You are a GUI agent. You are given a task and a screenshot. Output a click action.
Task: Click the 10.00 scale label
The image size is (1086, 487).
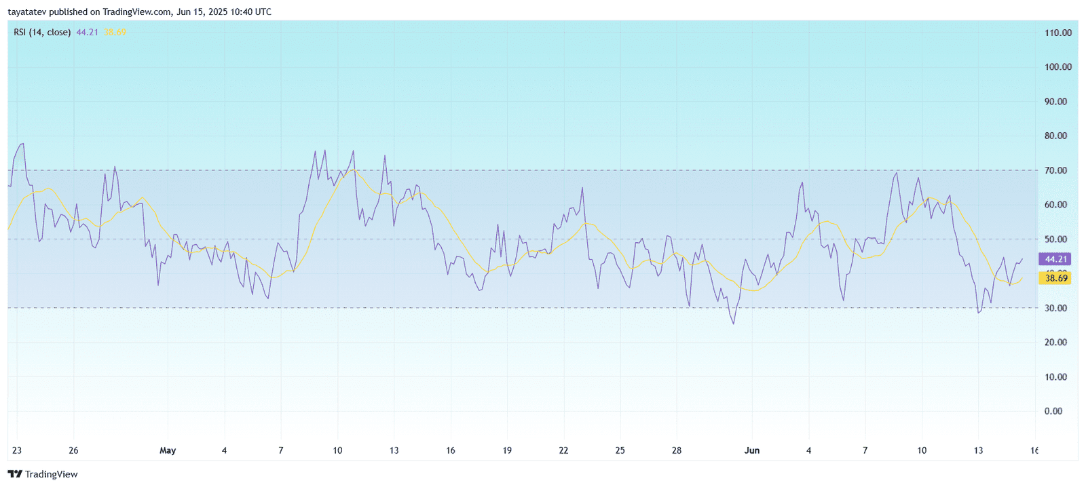pos(1055,376)
